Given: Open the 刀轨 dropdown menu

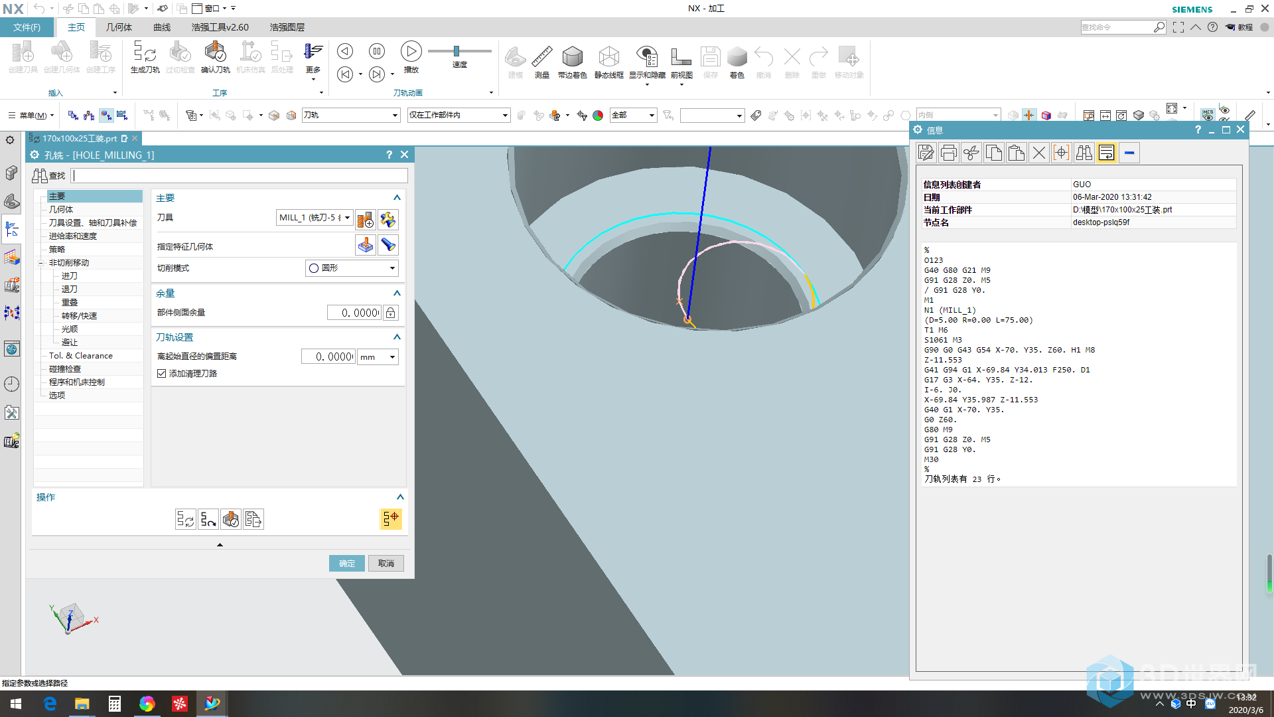Looking at the screenshot, I should [x=349, y=115].
